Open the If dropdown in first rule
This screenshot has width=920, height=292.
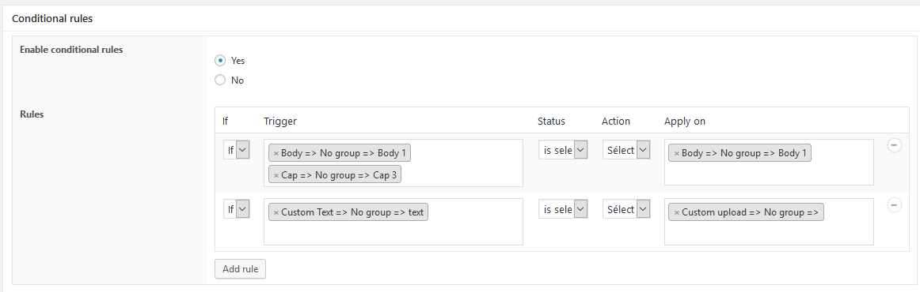click(237, 150)
